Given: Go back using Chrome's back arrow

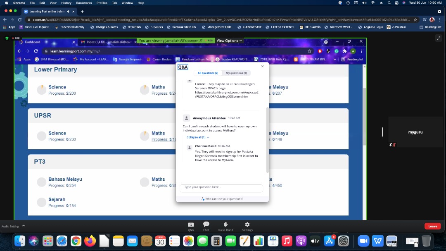Looking at the screenshot, I should (5, 20).
